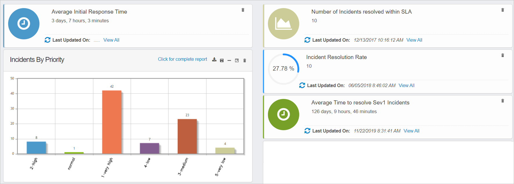Open View All for Incident Resolution Rate
The image size is (514, 184).
coord(406,85)
